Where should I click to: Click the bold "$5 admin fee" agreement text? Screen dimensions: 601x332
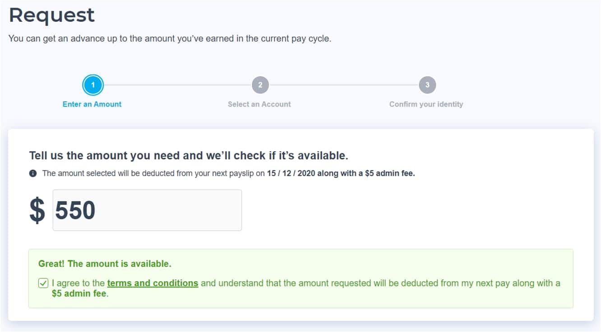[x=79, y=294]
